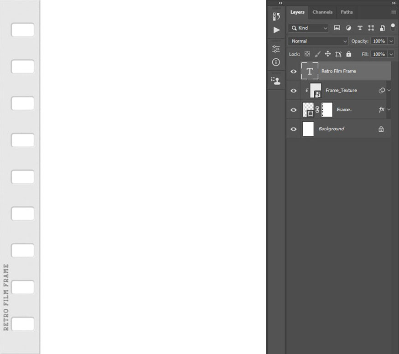Expand Frame layer effects chevron
The height and width of the screenshot is (354, 399).
pyautogui.click(x=389, y=109)
